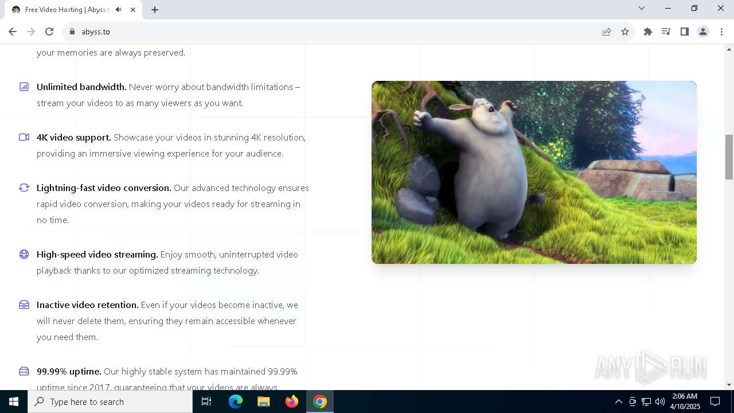The image size is (734, 413).
Task: Open the media control icon
Action: coord(666,32)
